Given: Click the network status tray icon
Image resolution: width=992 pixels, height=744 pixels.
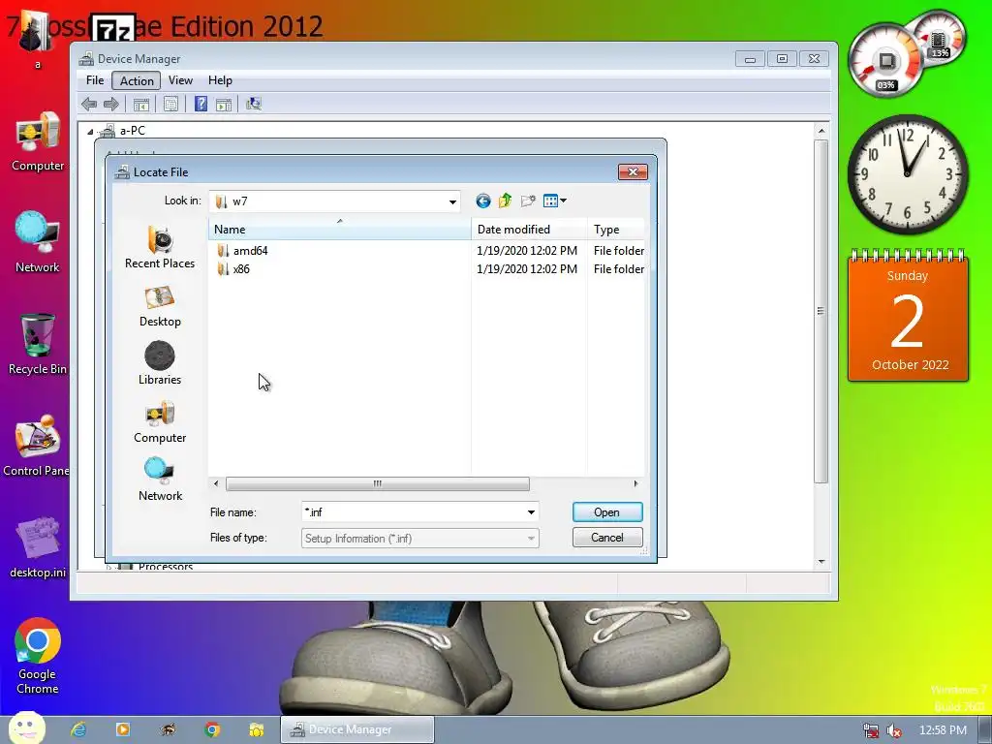Looking at the screenshot, I should click(x=871, y=730).
